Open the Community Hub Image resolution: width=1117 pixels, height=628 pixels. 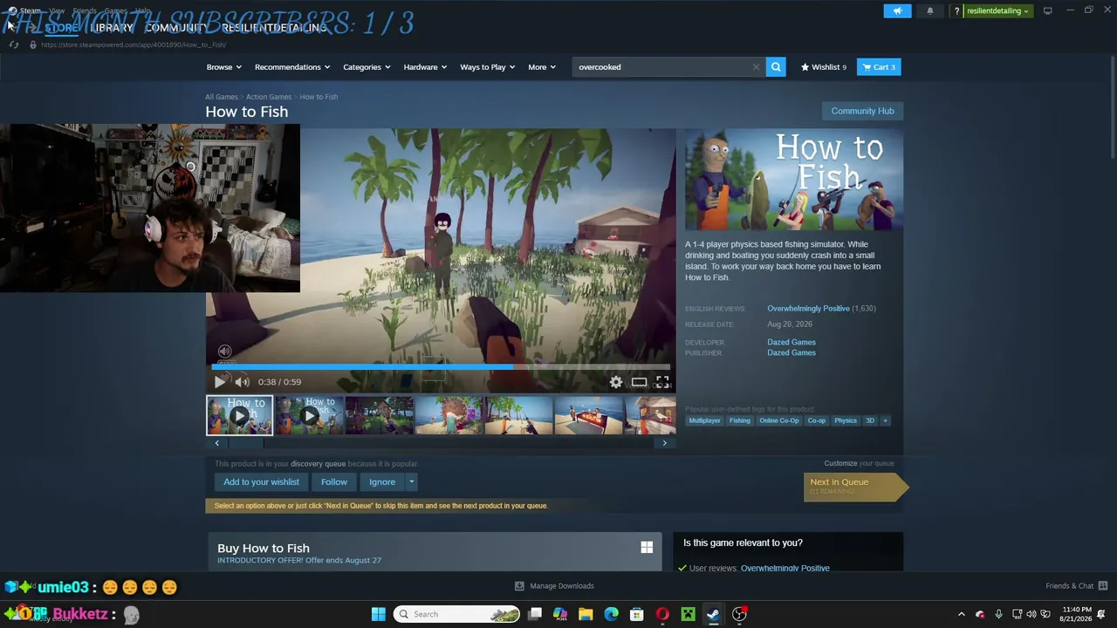tap(862, 111)
